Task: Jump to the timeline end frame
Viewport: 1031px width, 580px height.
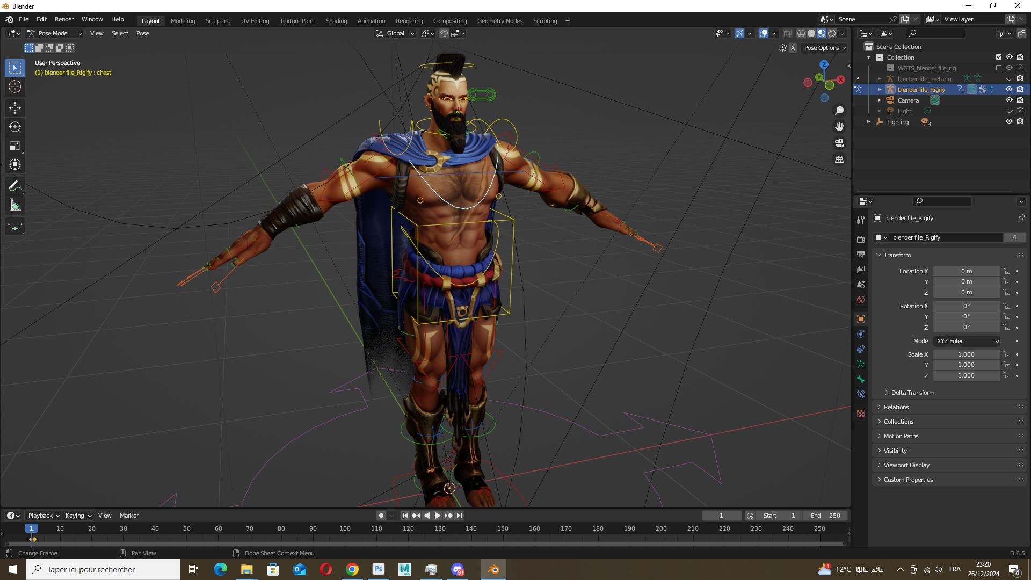Action: pos(460,516)
